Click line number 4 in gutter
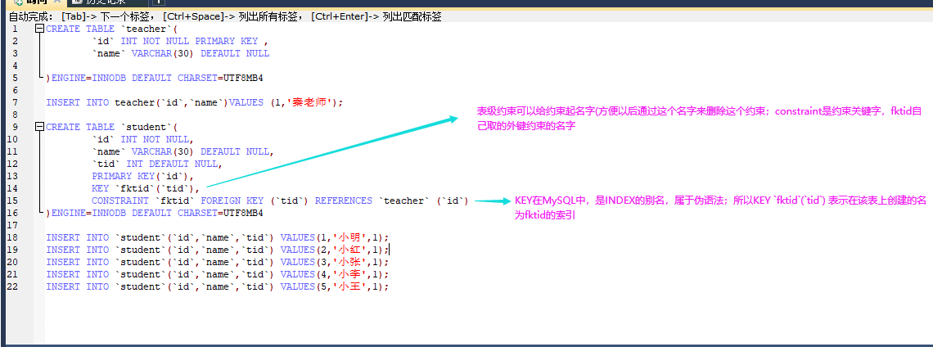Screen dimensions: 933x347 [x=14, y=65]
